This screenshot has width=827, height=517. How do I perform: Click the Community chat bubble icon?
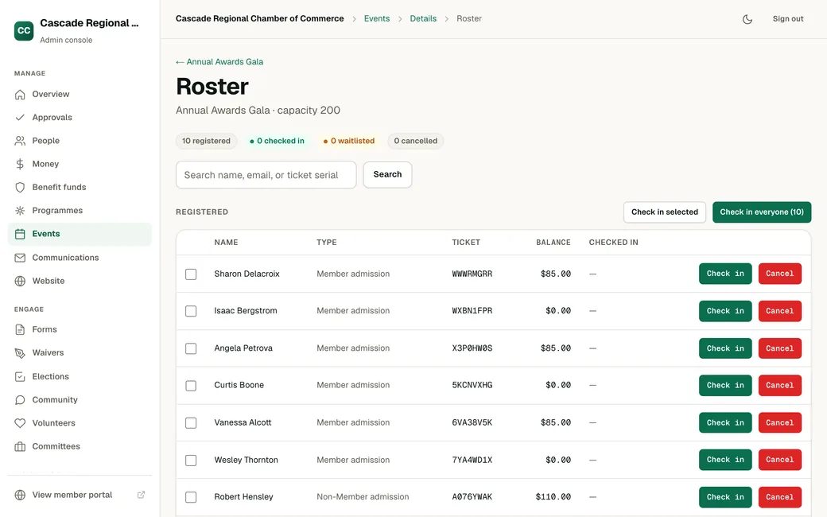tap(20, 400)
